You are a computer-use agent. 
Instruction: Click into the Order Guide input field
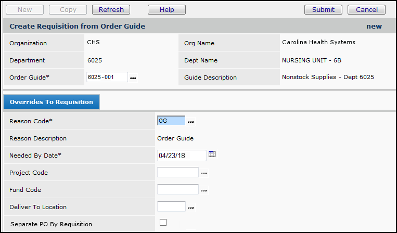coord(107,77)
